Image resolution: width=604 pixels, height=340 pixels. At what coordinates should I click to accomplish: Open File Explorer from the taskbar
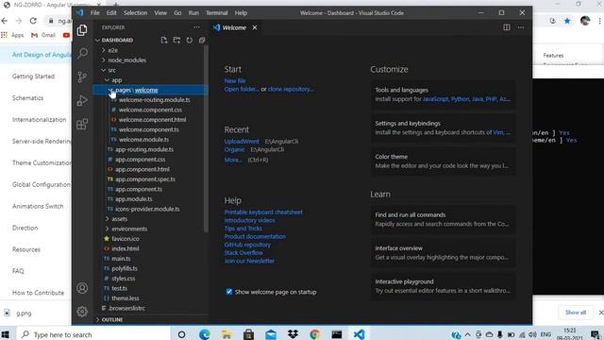(226, 334)
